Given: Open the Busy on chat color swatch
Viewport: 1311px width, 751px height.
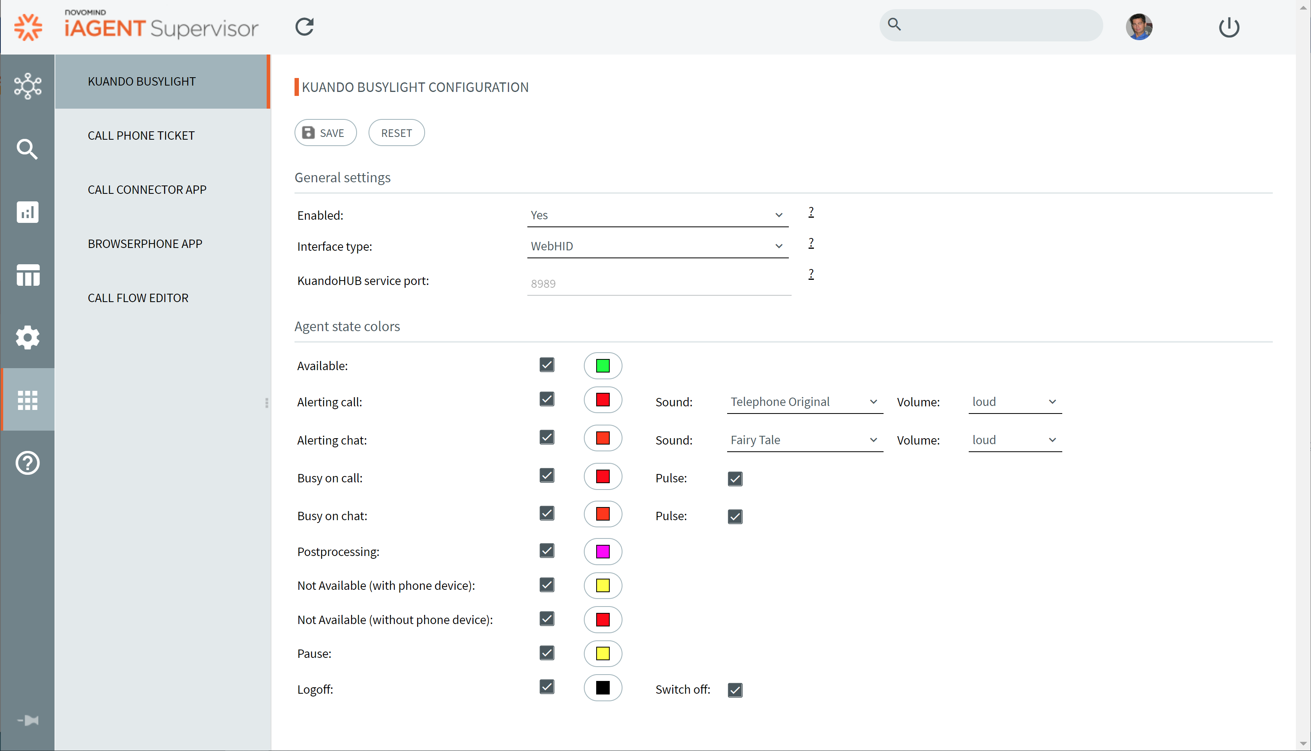Looking at the screenshot, I should [x=603, y=514].
